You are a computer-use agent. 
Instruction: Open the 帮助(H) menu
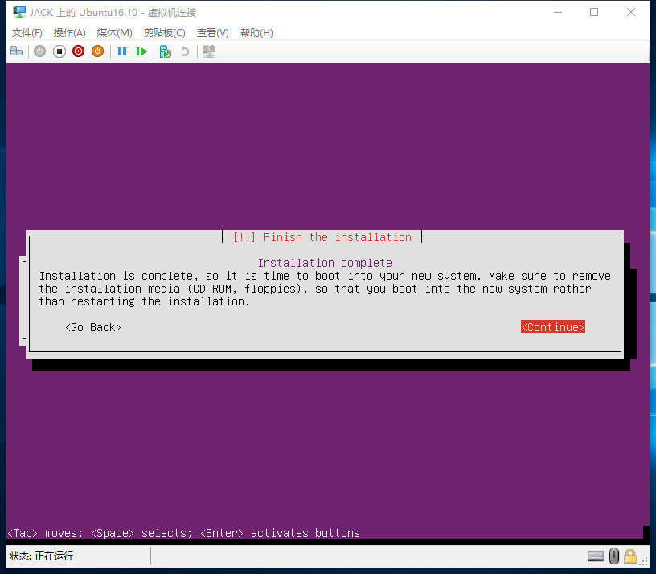click(x=257, y=33)
